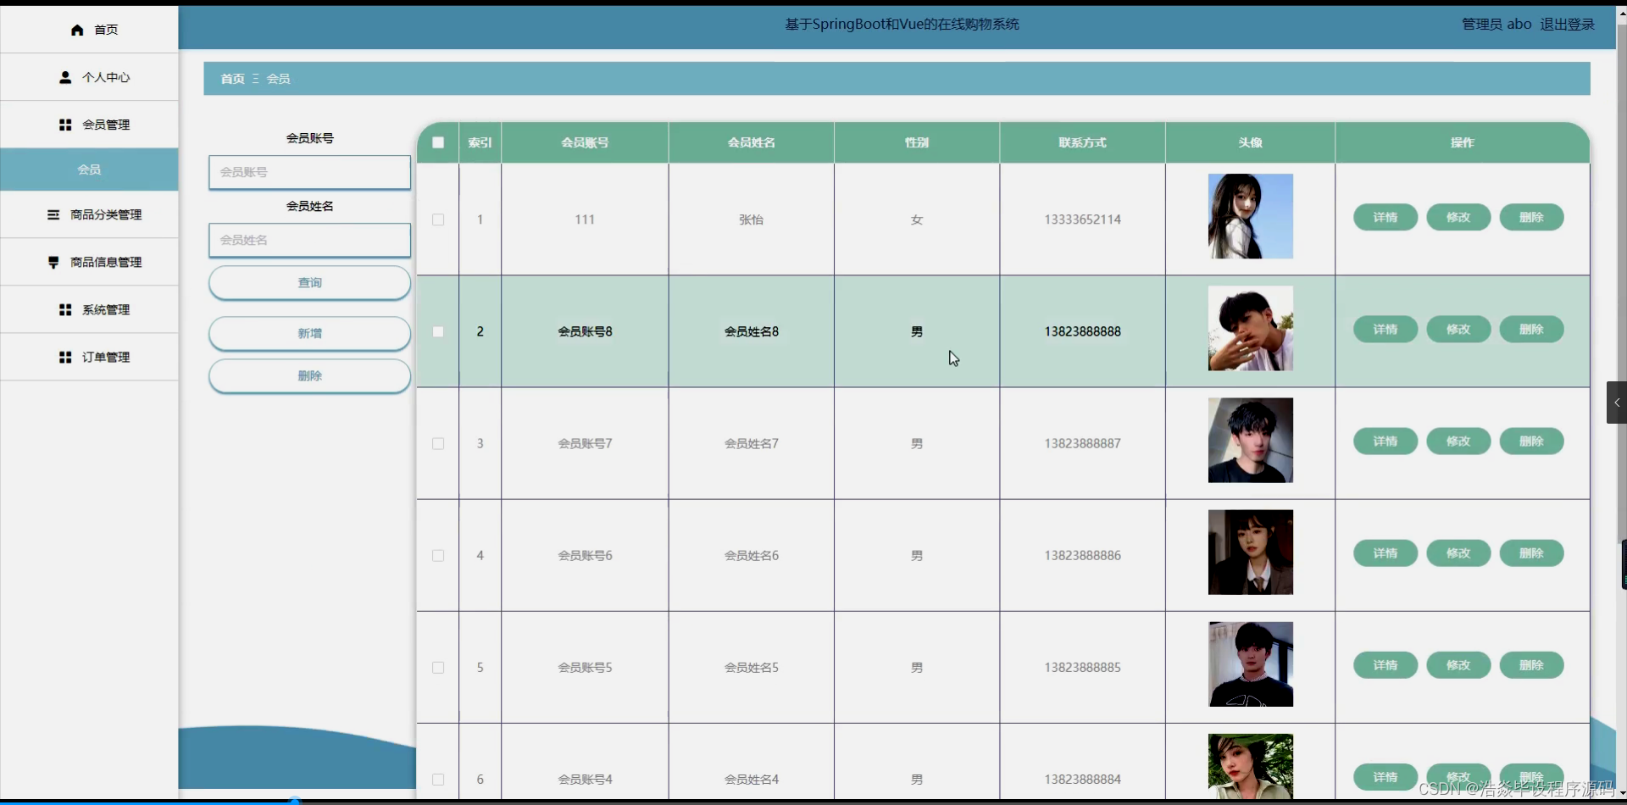Collapse the panel using the right-edge chevron
The image size is (1627, 805).
[x=1616, y=402]
